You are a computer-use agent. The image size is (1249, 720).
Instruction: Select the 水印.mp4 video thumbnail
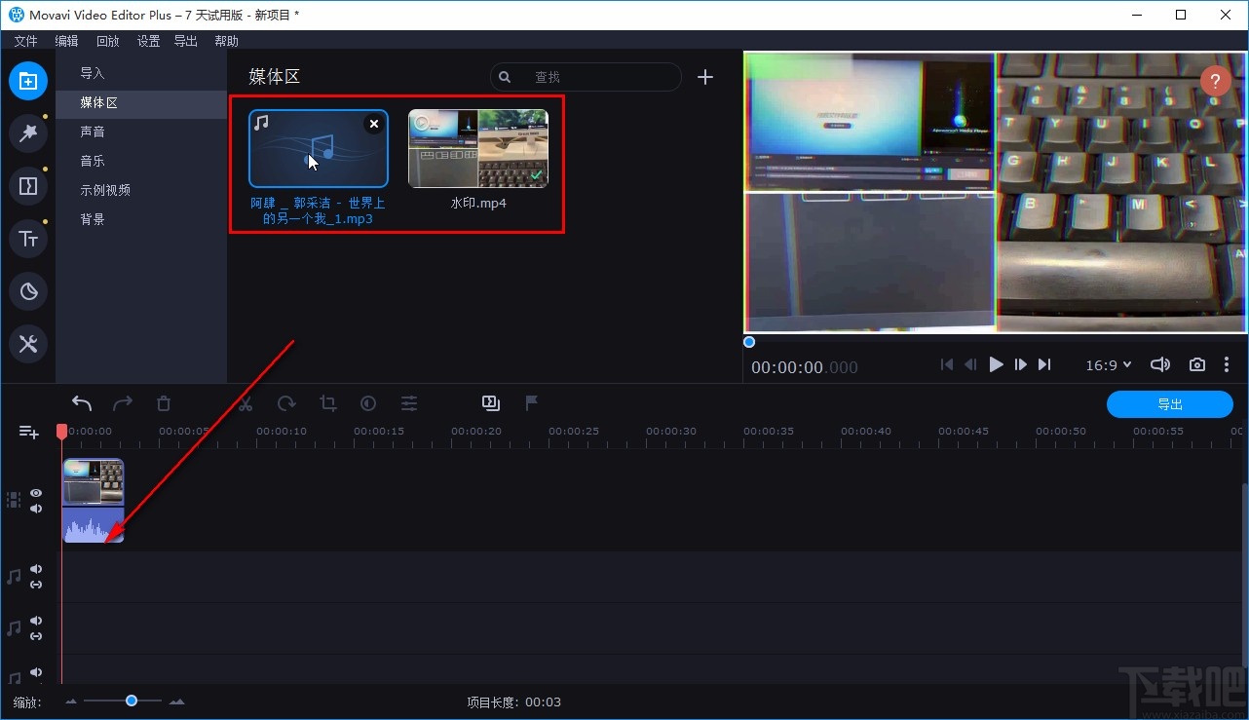(478, 148)
